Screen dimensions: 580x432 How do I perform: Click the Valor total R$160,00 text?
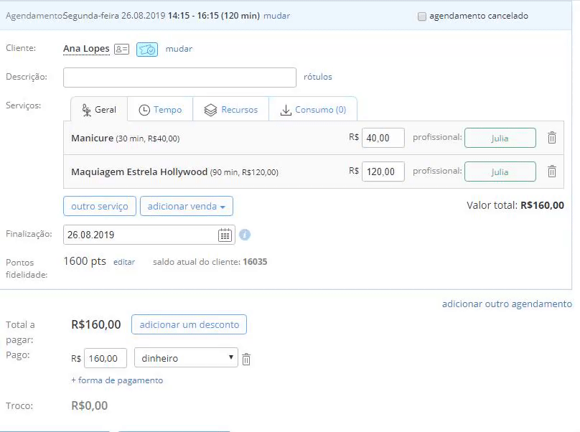click(x=515, y=205)
